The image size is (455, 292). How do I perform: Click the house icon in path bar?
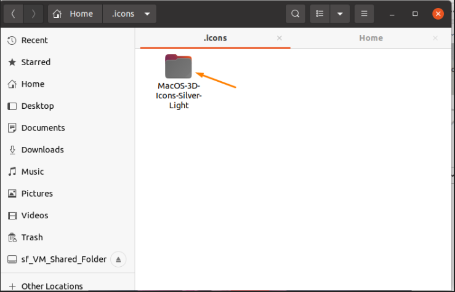[x=57, y=14]
